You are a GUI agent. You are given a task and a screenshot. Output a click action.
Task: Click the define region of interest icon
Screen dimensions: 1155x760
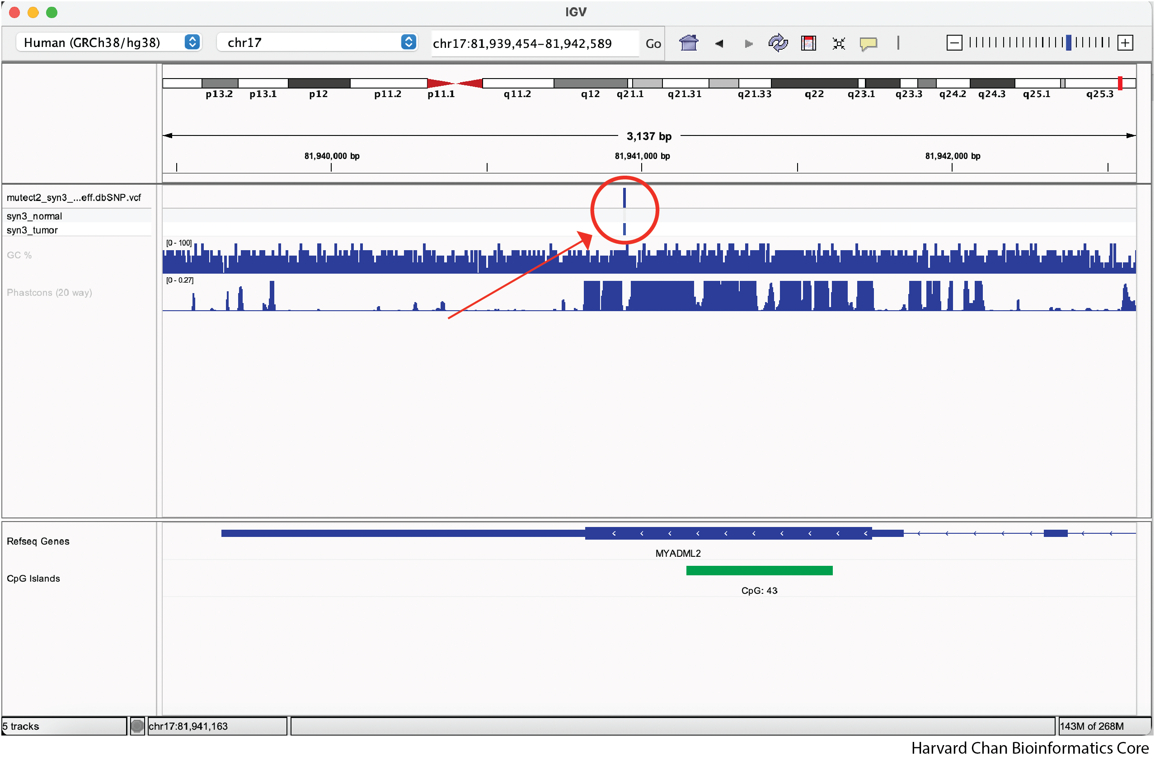(808, 43)
